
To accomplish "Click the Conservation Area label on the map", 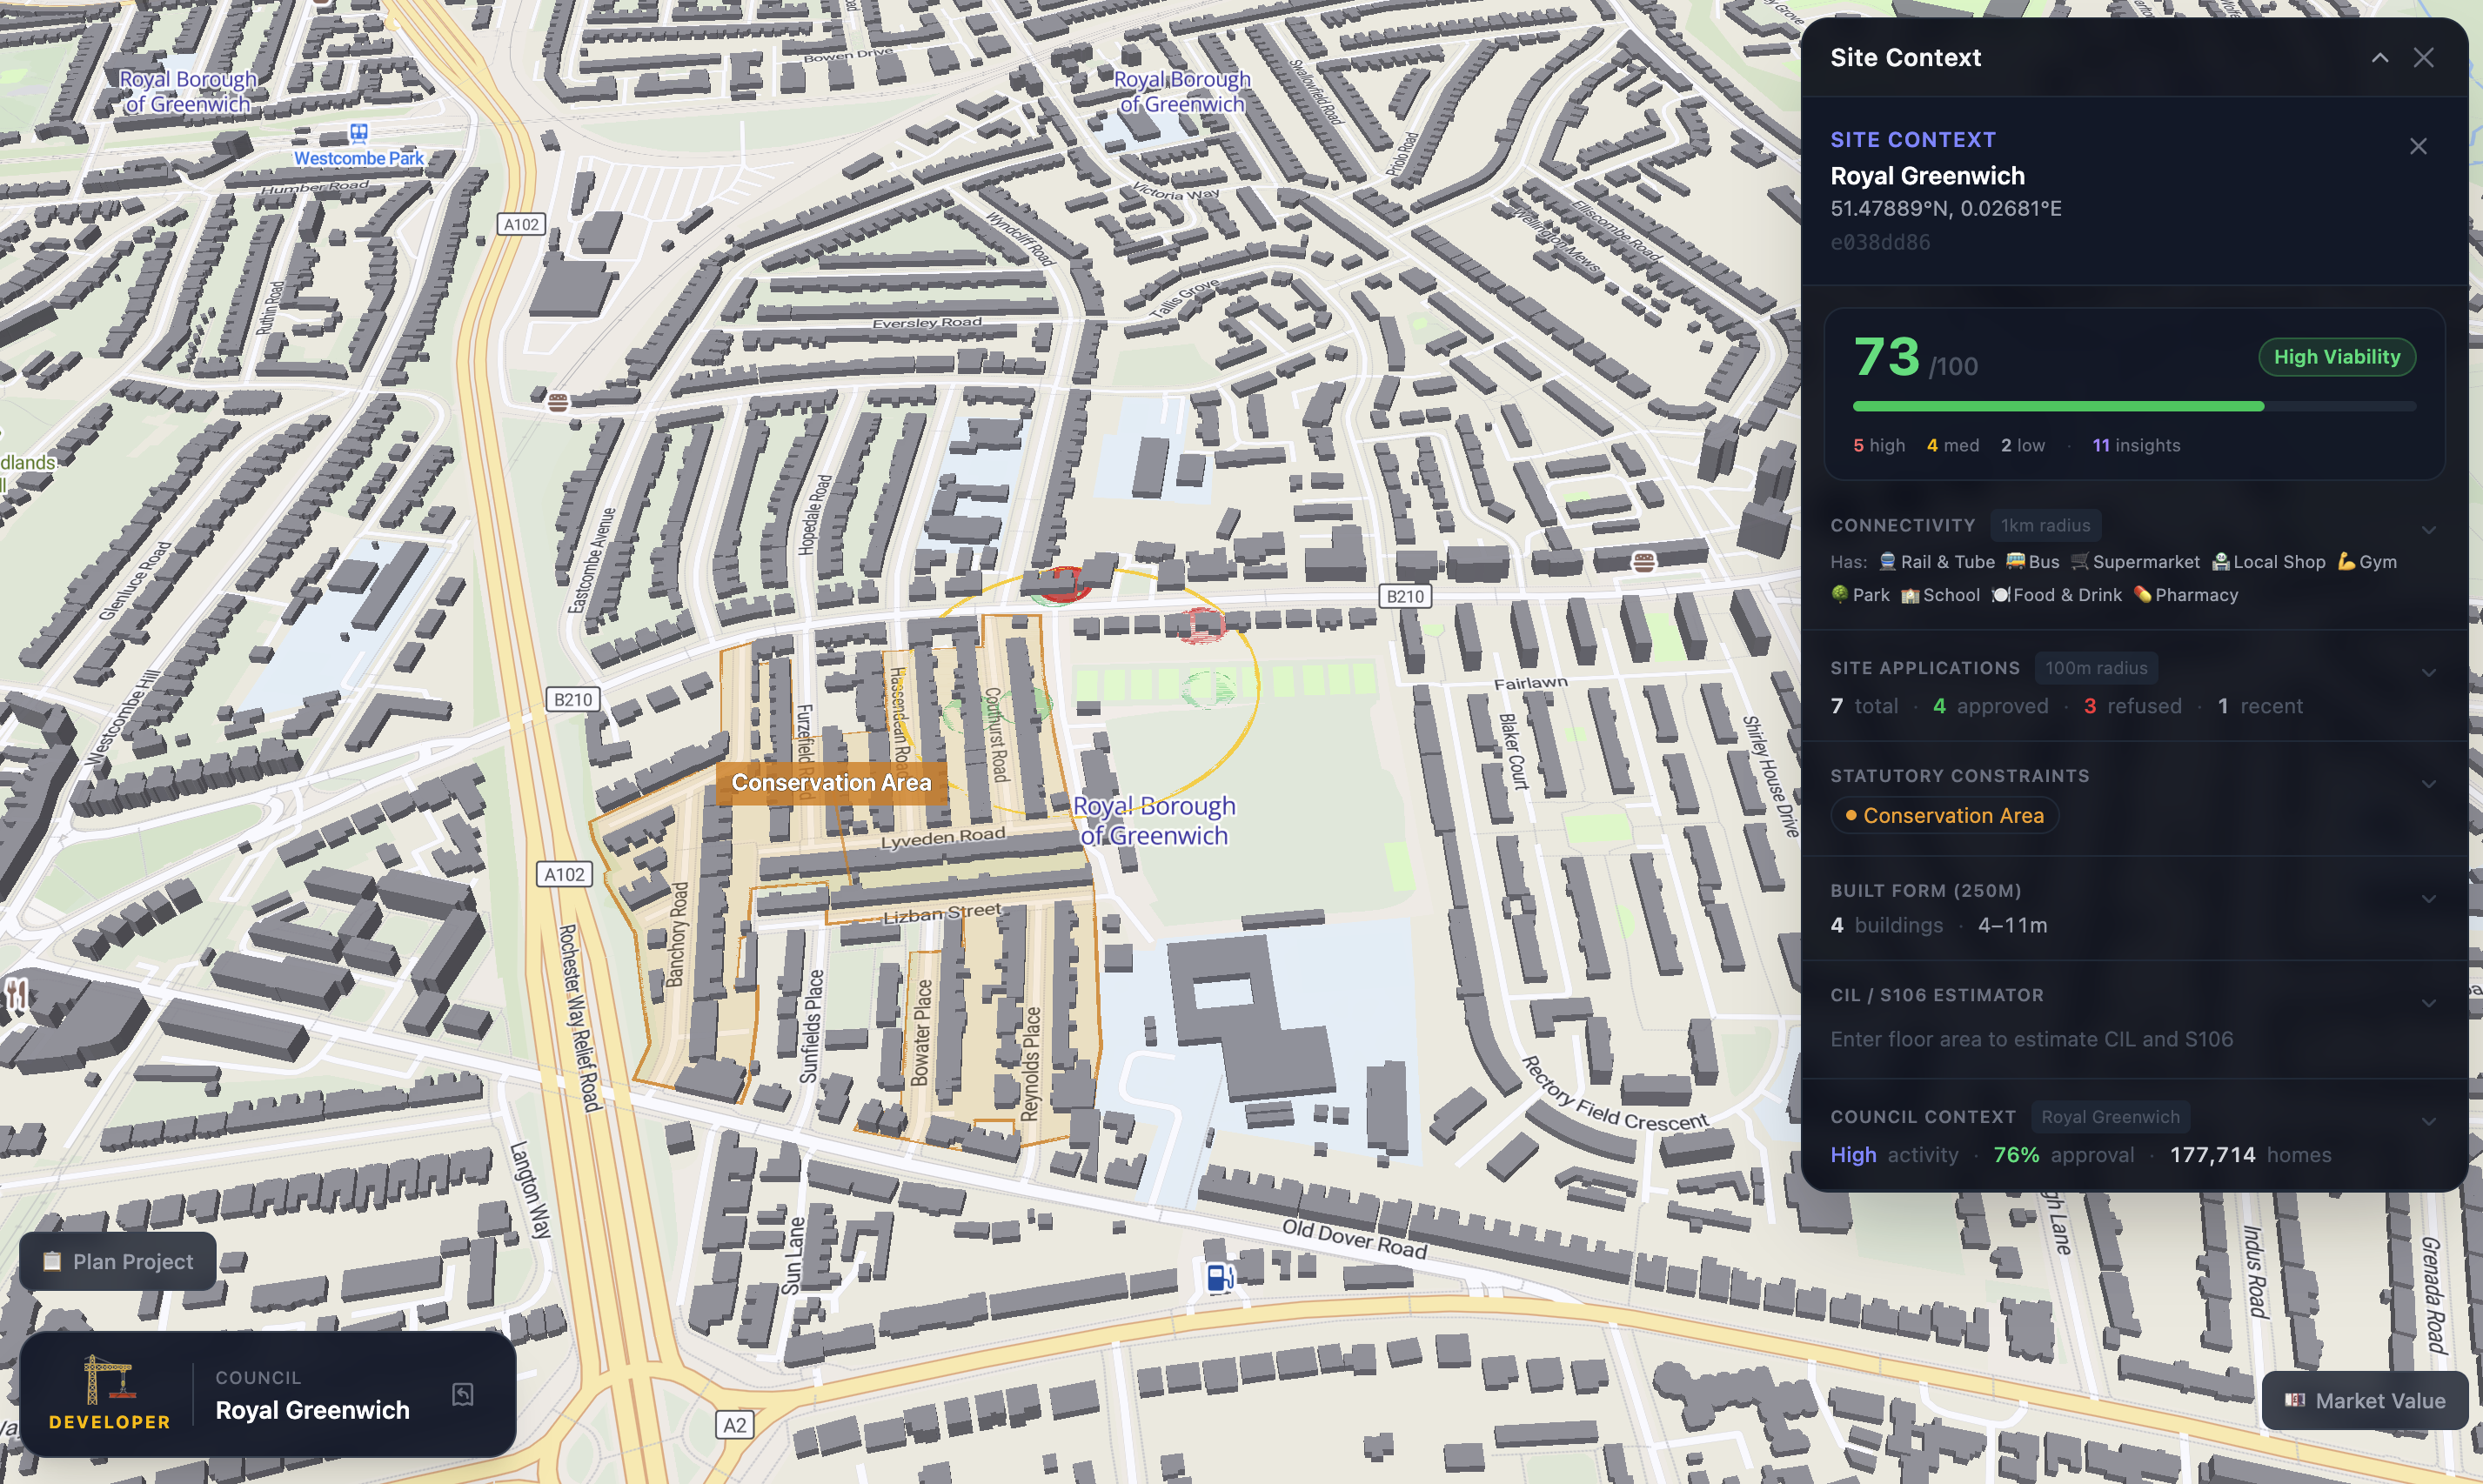I will (831, 783).
